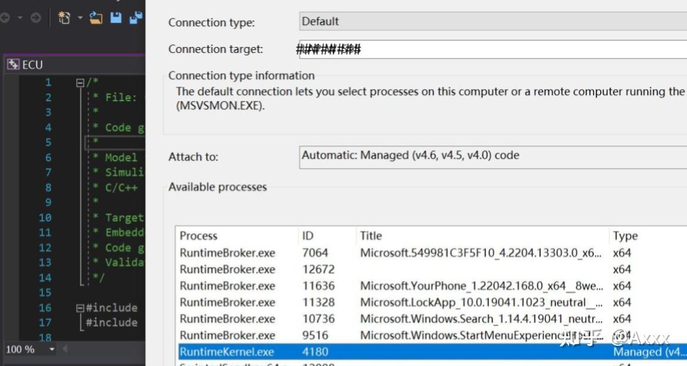
Task: Sort processes by the Process column header
Action: [x=199, y=236]
